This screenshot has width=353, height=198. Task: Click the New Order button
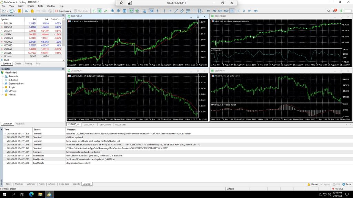[81, 11]
